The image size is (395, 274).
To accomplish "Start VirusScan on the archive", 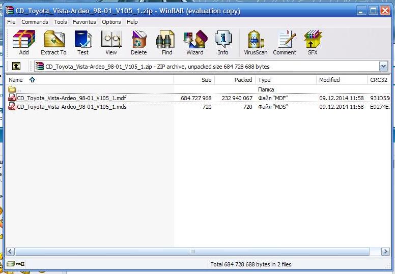I will click(x=256, y=43).
